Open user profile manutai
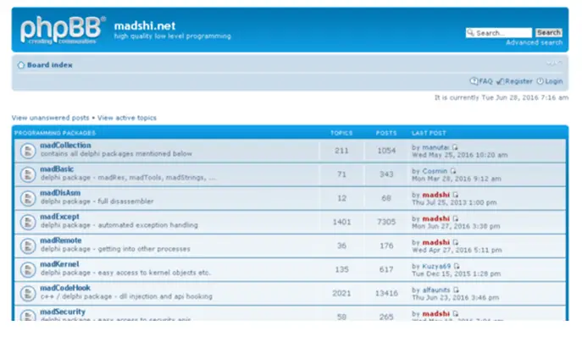582x342 pixels. click(x=435, y=147)
